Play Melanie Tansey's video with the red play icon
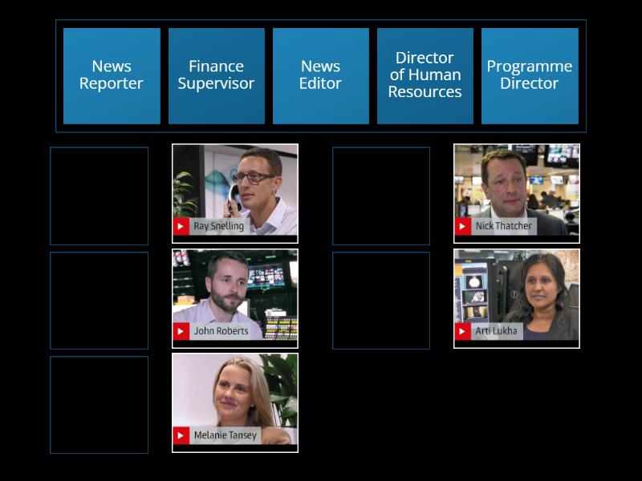Screen dimensions: 642x481 point(181,435)
